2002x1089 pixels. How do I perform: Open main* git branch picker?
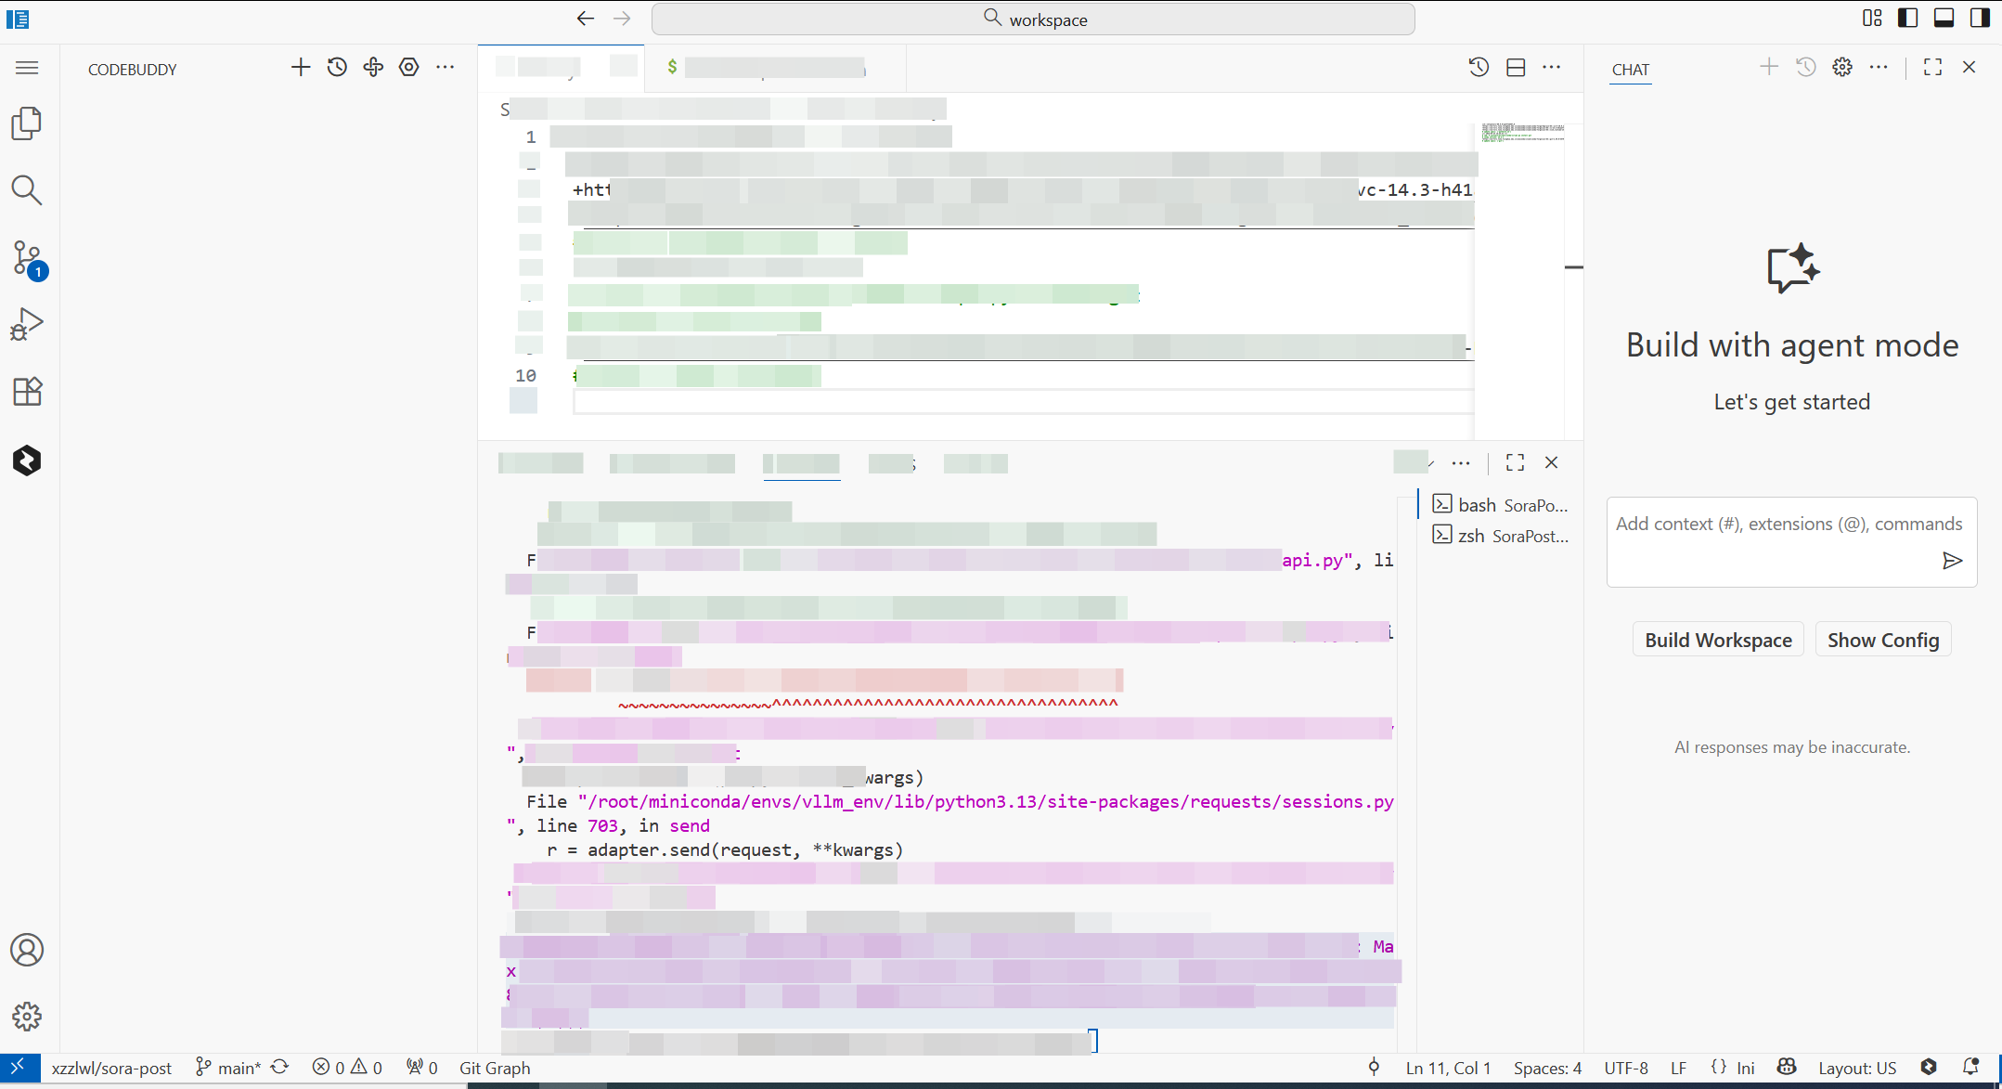pyautogui.click(x=229, y=1068)
